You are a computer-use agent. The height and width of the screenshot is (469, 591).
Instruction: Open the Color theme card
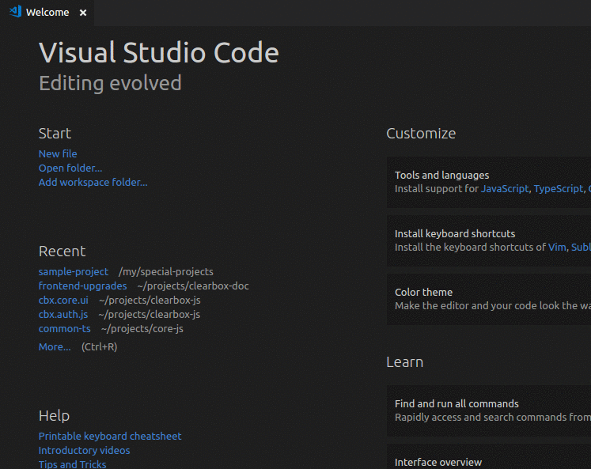[489, 299]
